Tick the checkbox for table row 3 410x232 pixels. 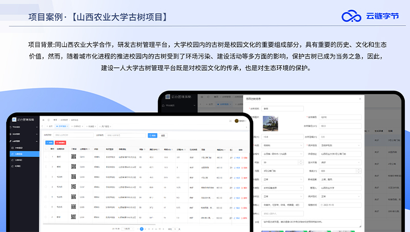[46, 177]
